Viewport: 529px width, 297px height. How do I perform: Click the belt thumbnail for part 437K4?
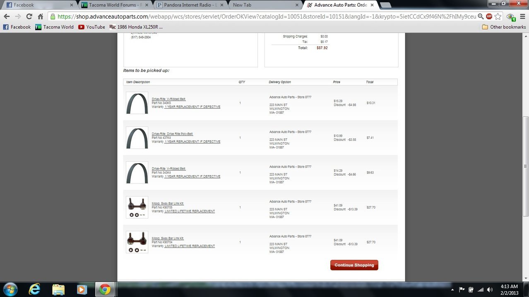[x=137, y=138]
